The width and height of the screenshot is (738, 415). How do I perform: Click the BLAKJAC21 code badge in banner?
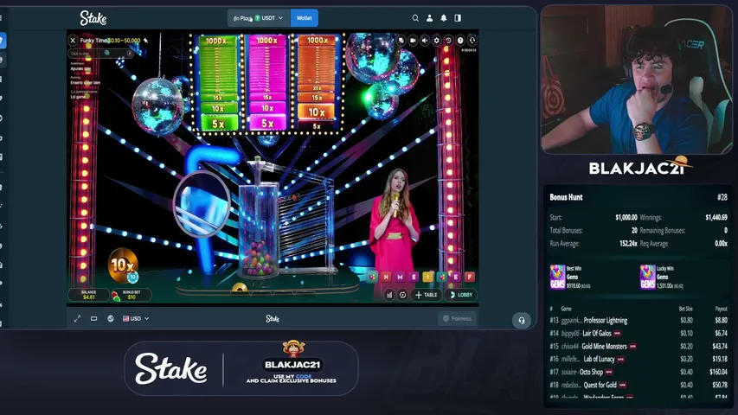point(292,365)
